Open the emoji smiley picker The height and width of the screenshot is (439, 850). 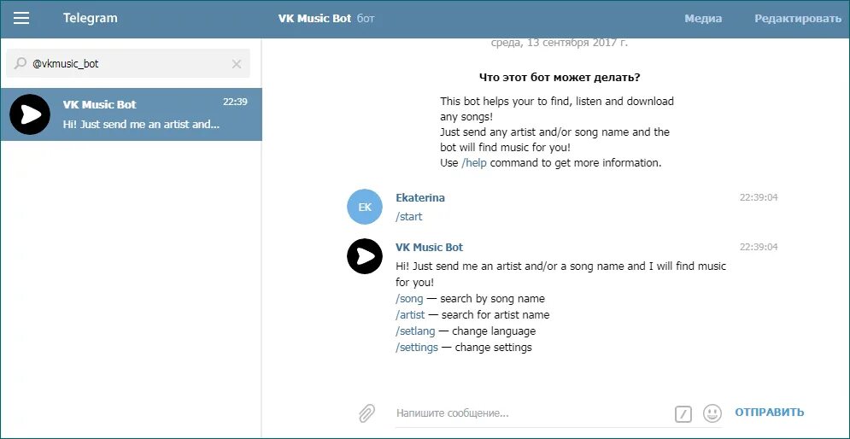tap(712, 413)
